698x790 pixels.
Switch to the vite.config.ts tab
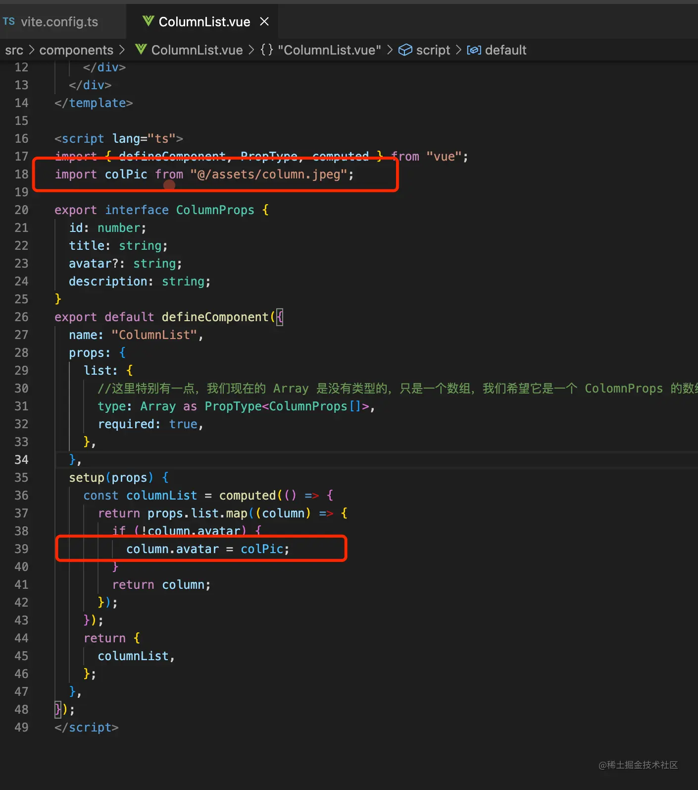coord(59,22)
